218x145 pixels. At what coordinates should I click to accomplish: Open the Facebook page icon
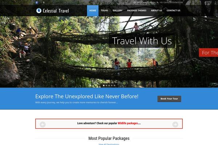(37, 3)
